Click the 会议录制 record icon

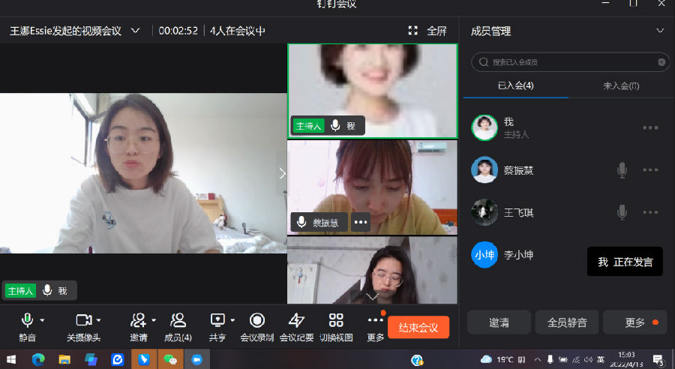256,321
